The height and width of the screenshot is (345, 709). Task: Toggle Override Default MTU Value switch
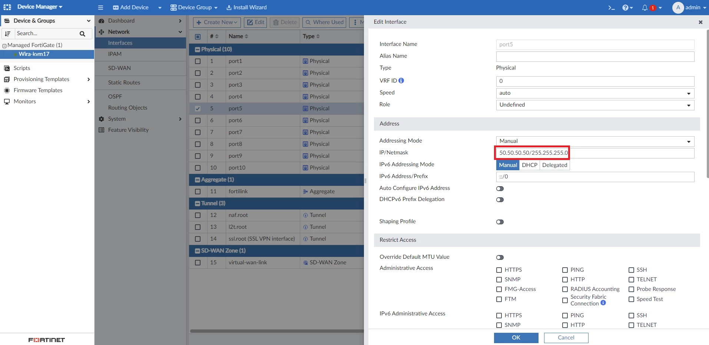click(x=500, y=257)
